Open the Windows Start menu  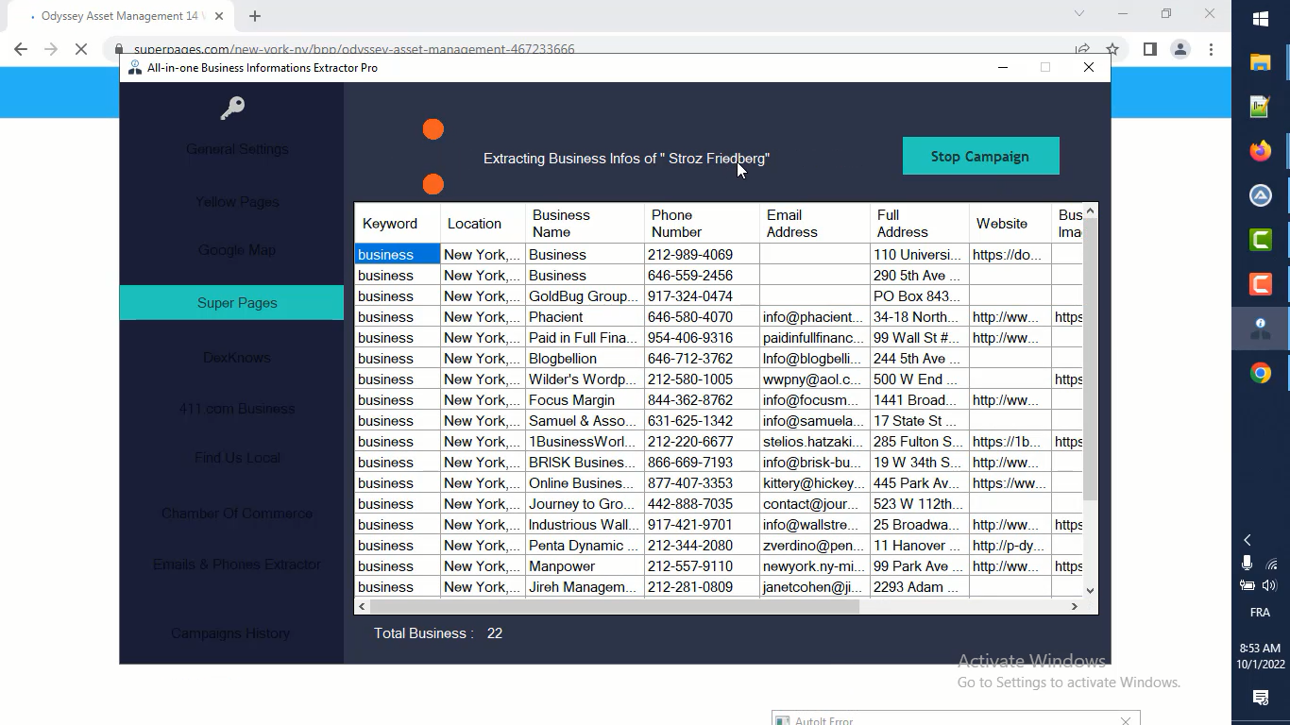coord(1261,19)
